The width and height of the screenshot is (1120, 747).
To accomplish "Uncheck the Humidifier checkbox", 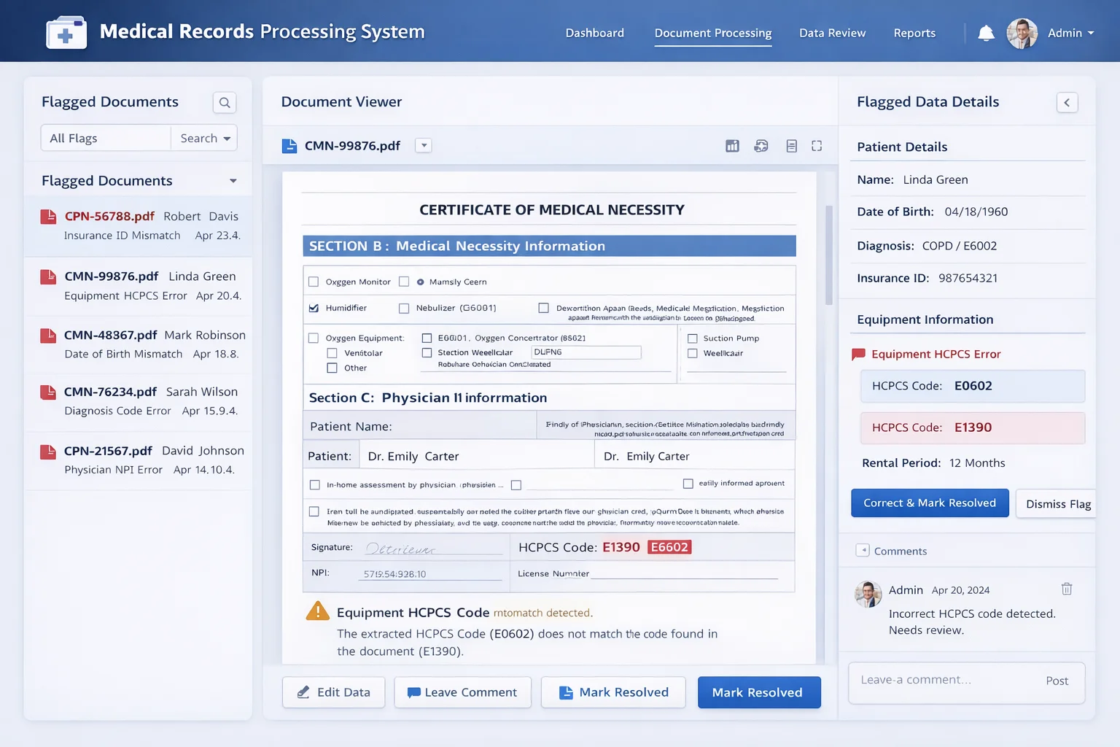I will coord(314,308).
